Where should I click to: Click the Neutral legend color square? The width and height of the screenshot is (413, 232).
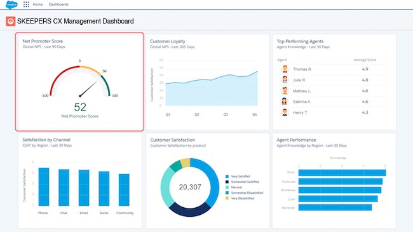[x=227, y=187]
